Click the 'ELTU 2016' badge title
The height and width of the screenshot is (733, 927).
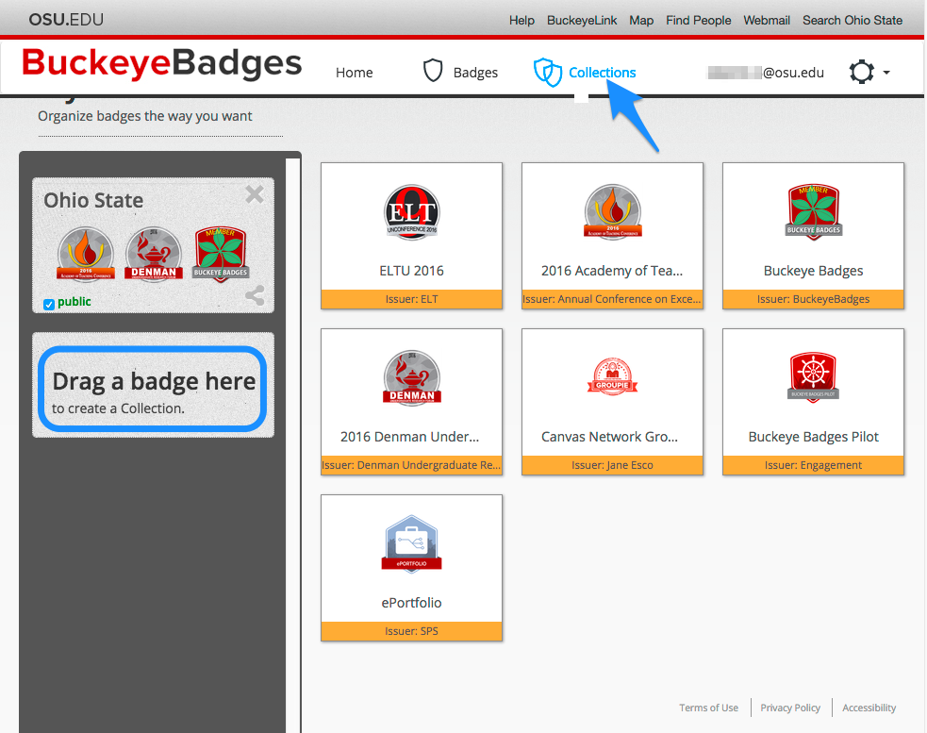(411, 271)
